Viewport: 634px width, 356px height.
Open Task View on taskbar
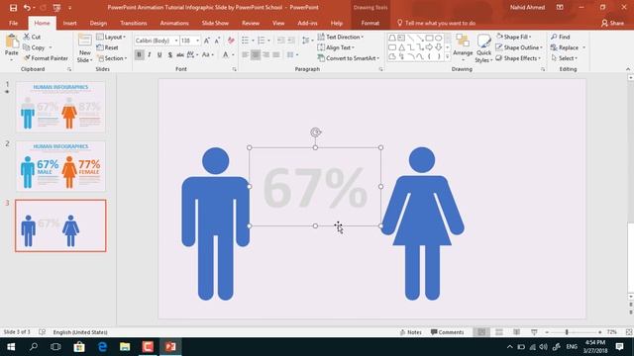pos(55,347)
